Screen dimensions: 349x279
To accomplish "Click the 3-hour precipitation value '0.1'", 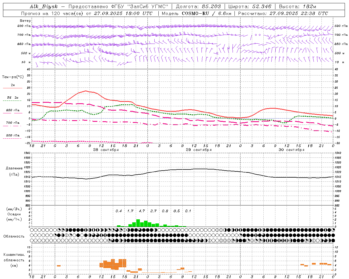I will click(188, 211).
